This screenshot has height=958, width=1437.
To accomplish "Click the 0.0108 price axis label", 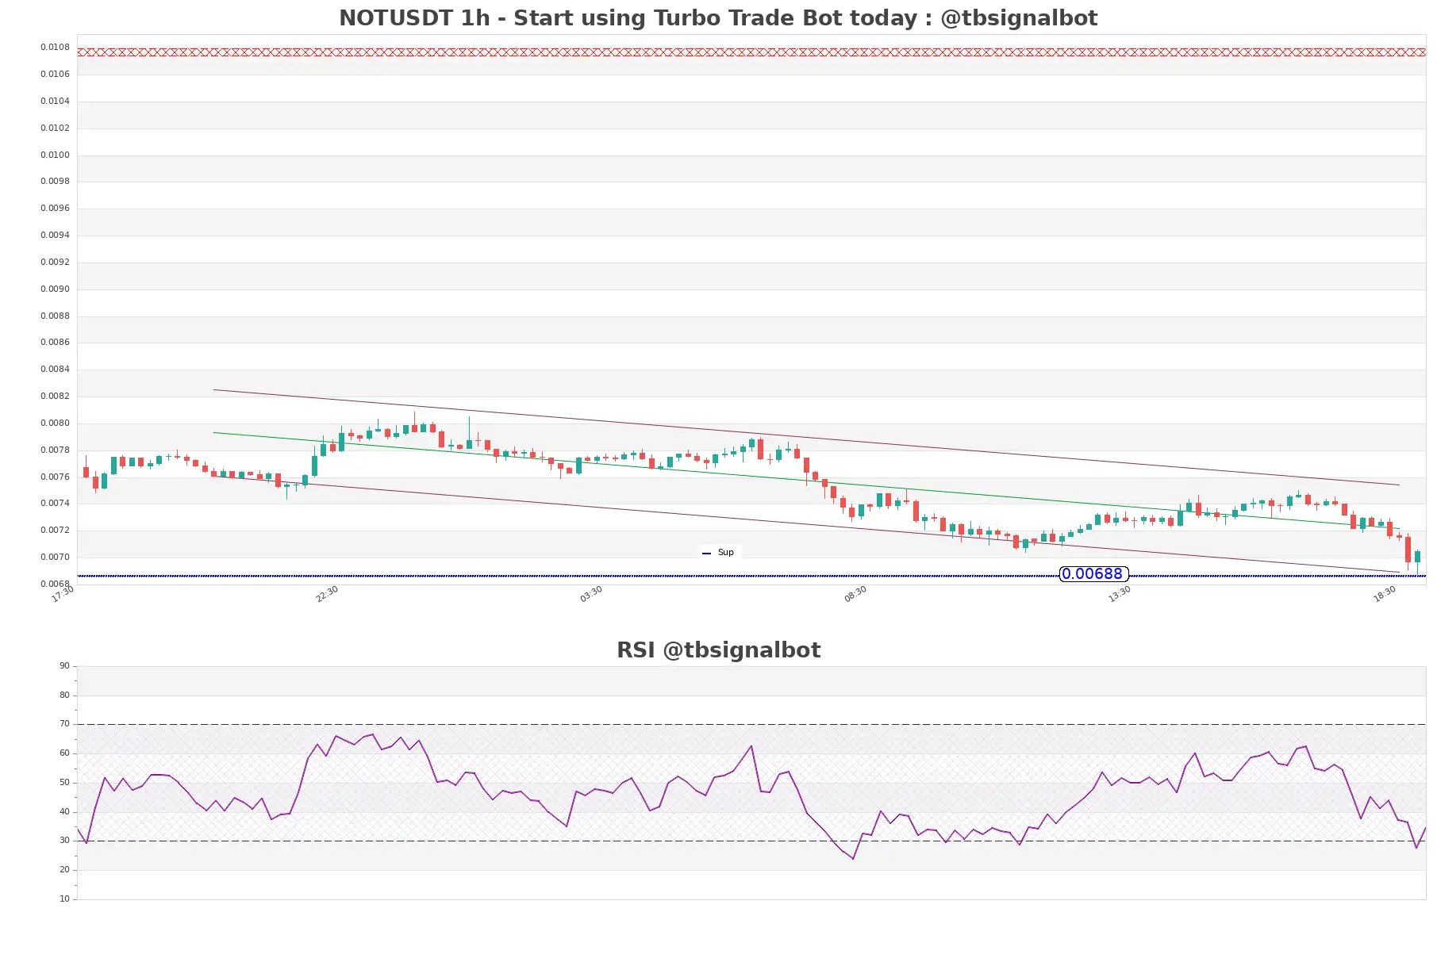I will [x=55, y=47].
